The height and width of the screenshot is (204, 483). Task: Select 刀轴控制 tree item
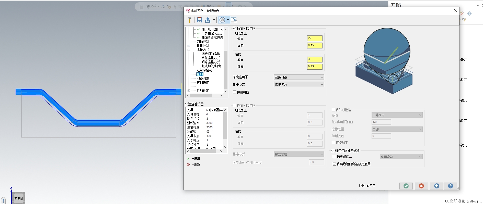pyautogui.click(x=203, y=42)
